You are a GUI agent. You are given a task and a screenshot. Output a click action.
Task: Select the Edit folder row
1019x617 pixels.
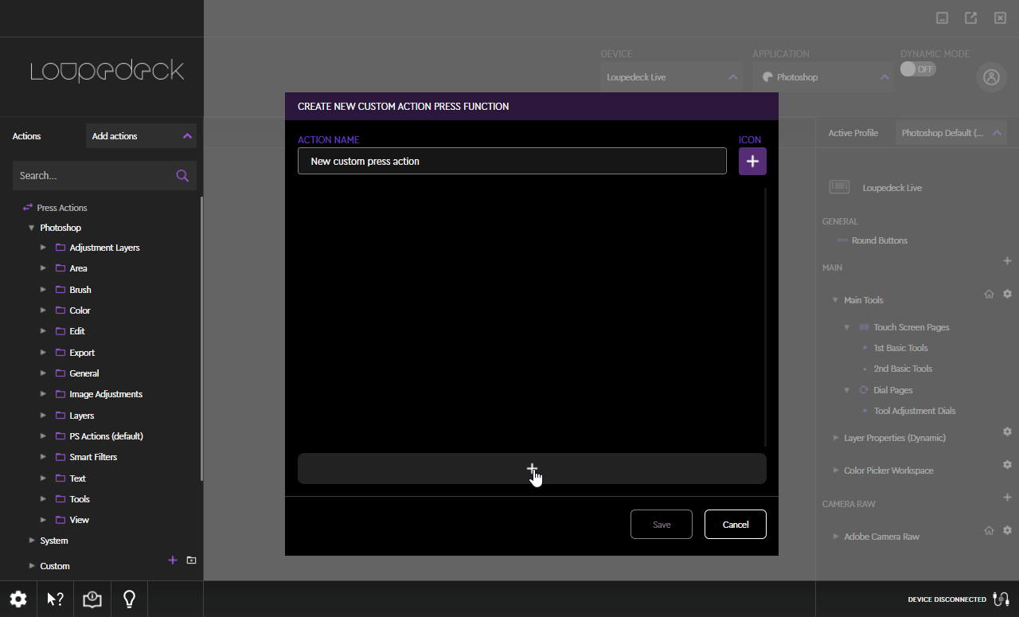(77, 331)
